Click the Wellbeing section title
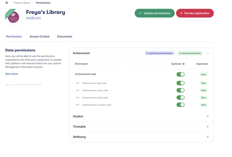This screenshot has width=232, height=157. click(79, 137)
